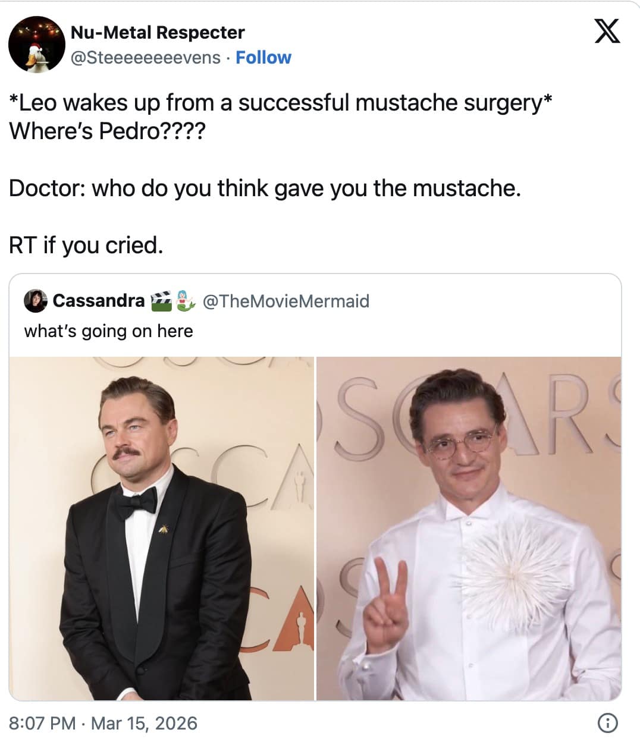Click the "Leo wakes up" first tweet line
The width and height of the screenshot is (640, 742).
[x=281, y=102]
